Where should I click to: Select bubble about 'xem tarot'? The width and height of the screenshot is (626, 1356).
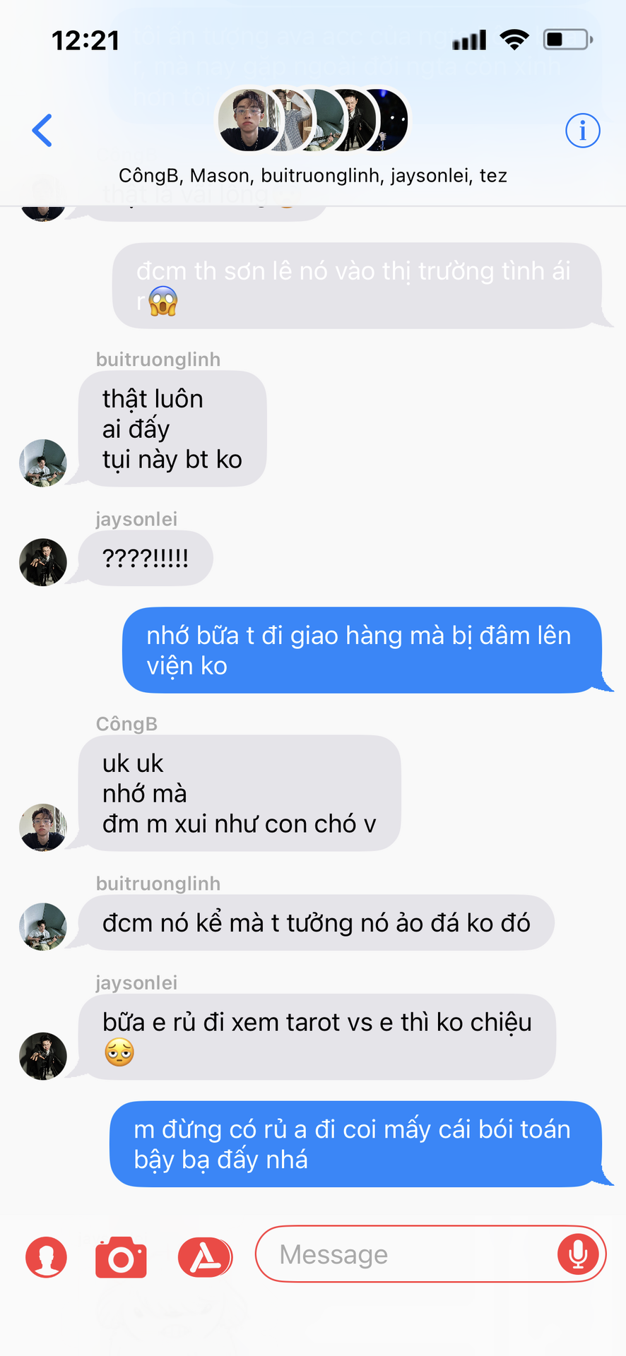click(x=317, y=1037)
